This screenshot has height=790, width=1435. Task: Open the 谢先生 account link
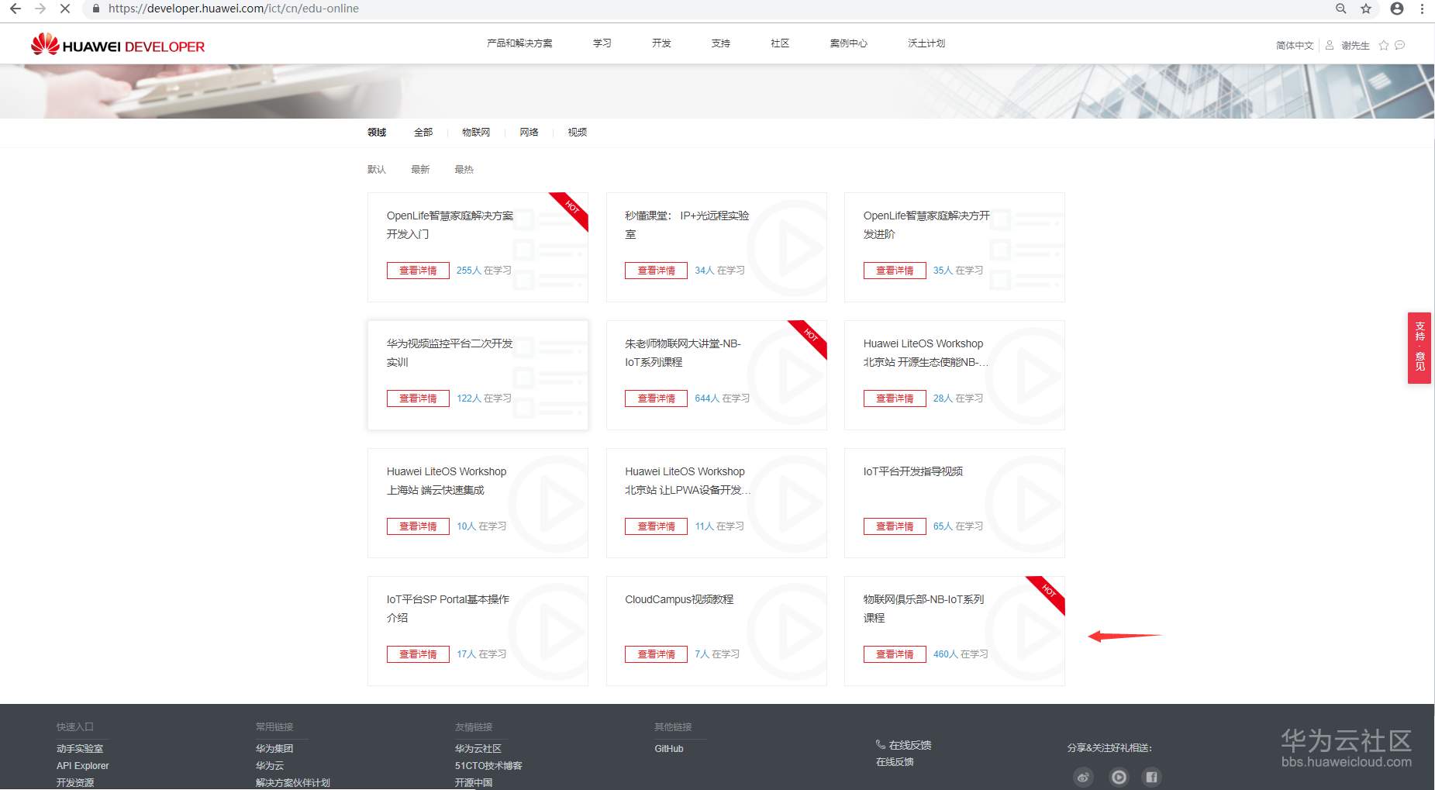1356,46
